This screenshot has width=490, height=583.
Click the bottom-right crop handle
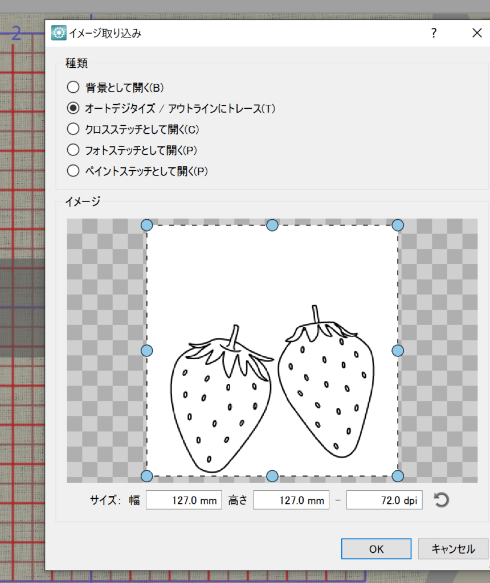pos(398,476)
